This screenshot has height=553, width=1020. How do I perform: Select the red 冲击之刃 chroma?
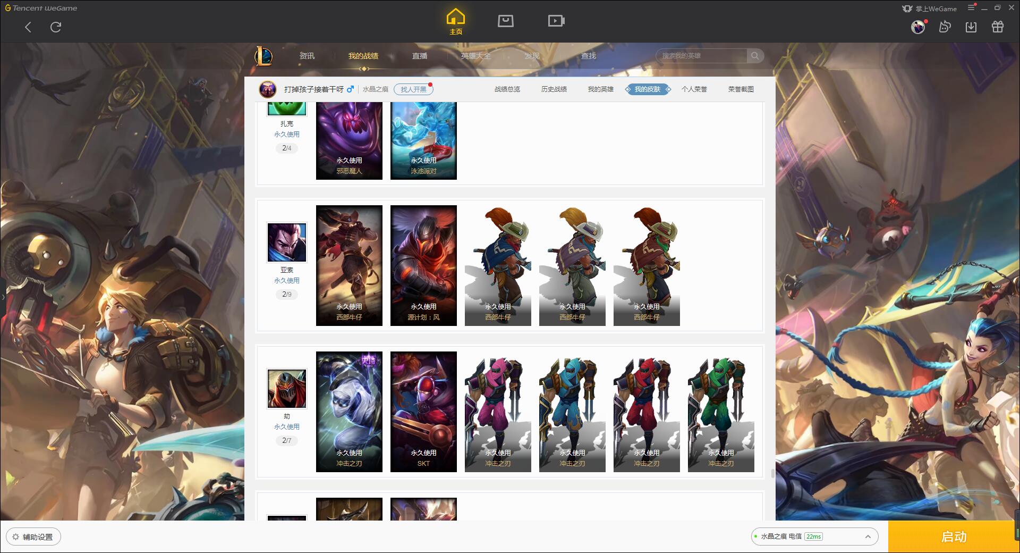(647, 412)
